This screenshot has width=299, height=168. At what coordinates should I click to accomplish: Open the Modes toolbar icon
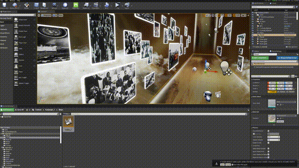27,5
